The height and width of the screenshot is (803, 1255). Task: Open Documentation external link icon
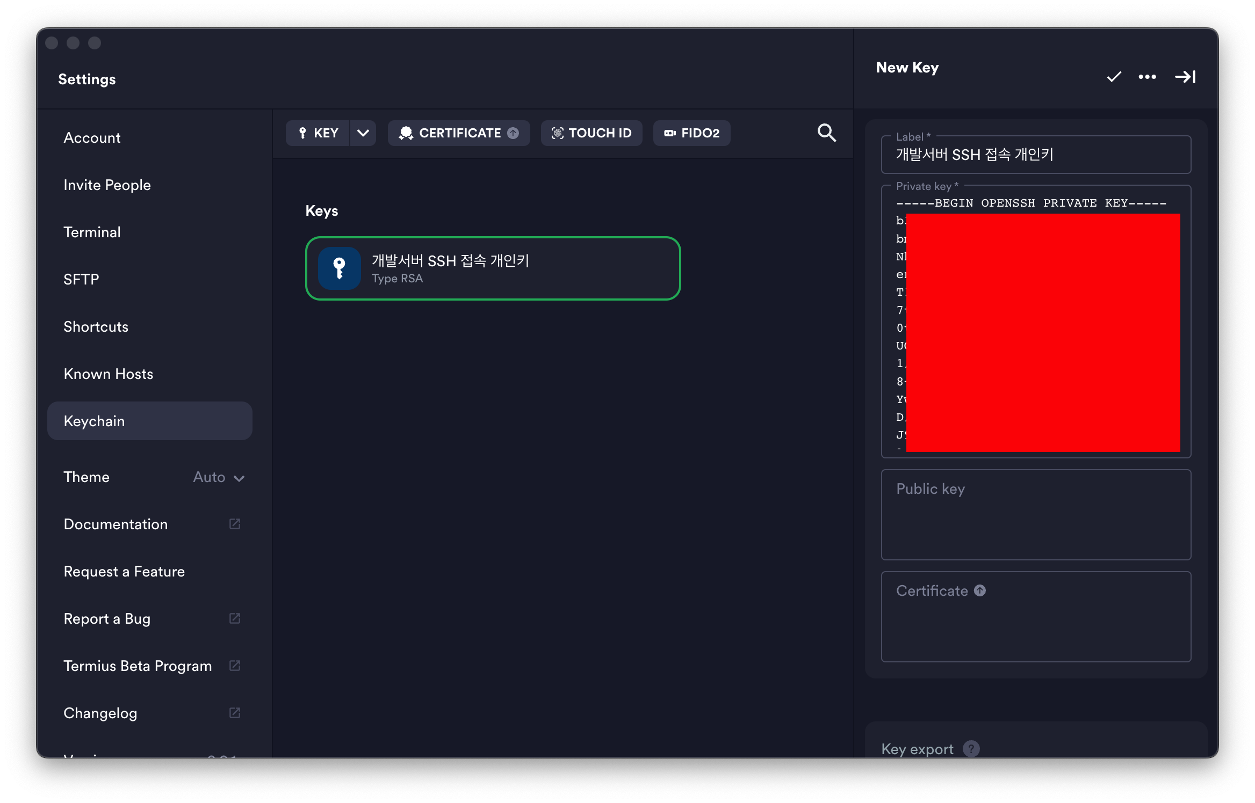[x=235, y=524]
